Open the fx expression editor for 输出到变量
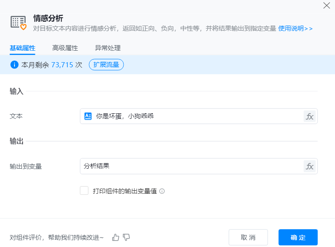Image resolution: width=335 pixels, height=247 pixels. [310, 166]
